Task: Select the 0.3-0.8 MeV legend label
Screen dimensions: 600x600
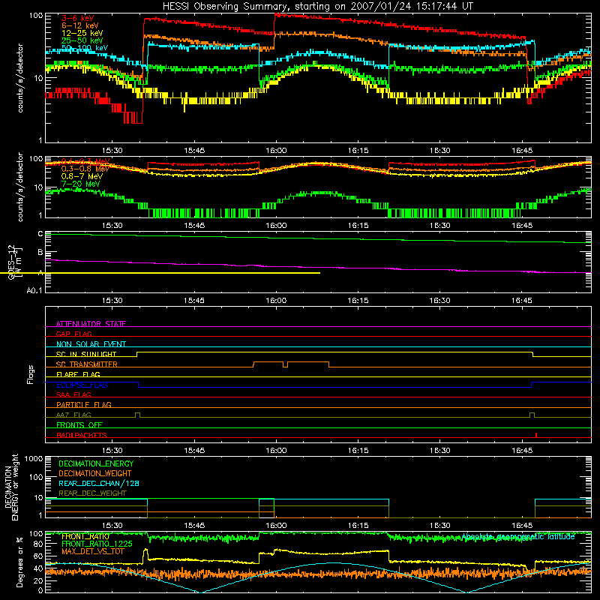Action: click(85, 169)
